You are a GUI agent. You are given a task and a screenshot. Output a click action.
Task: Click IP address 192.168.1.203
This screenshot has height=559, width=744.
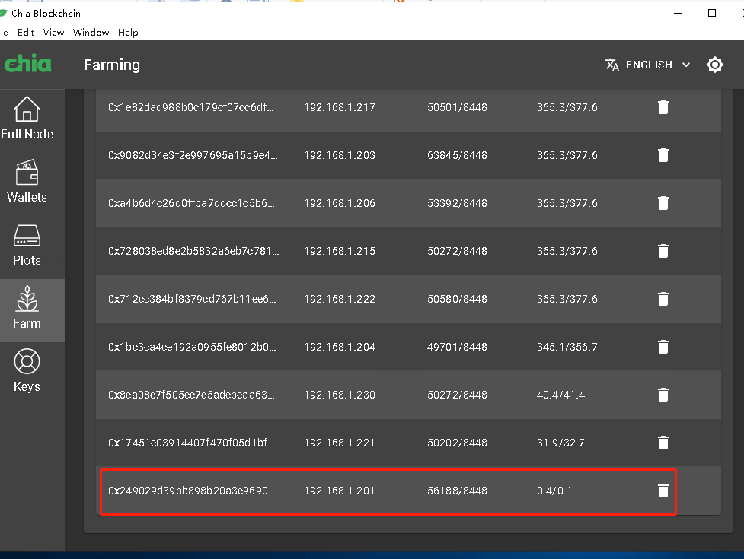[x=340, y=155]
